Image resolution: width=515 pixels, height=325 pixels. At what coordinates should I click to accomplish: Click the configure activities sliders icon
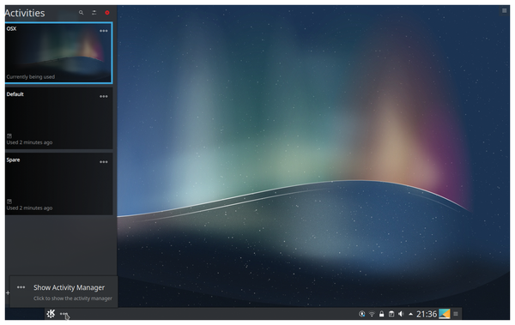[94, 13]
